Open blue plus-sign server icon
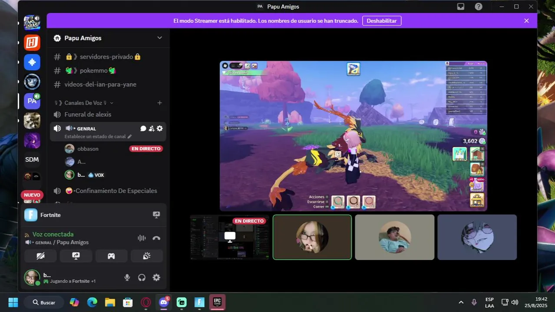 click(32, 62)
